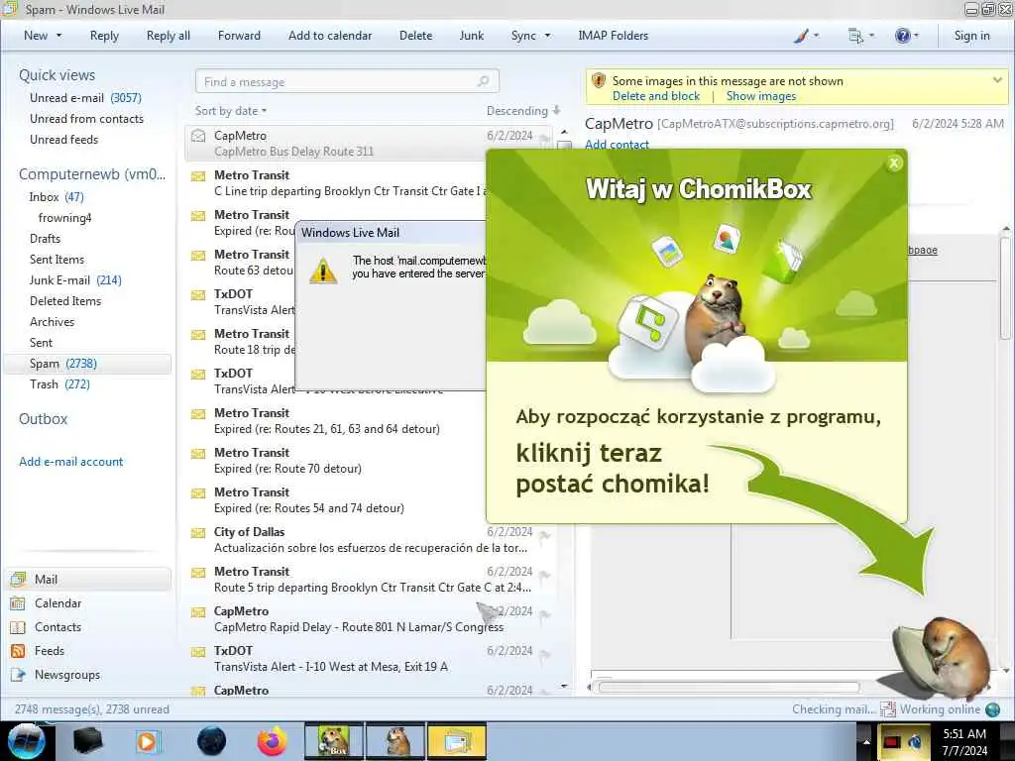The height and width of the screenshot is (761, 1015).
Task: Open the Inbox folder
Action: 56,197
